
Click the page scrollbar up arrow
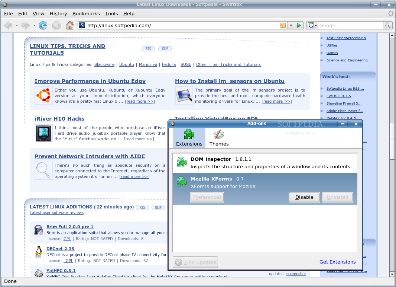392,35
